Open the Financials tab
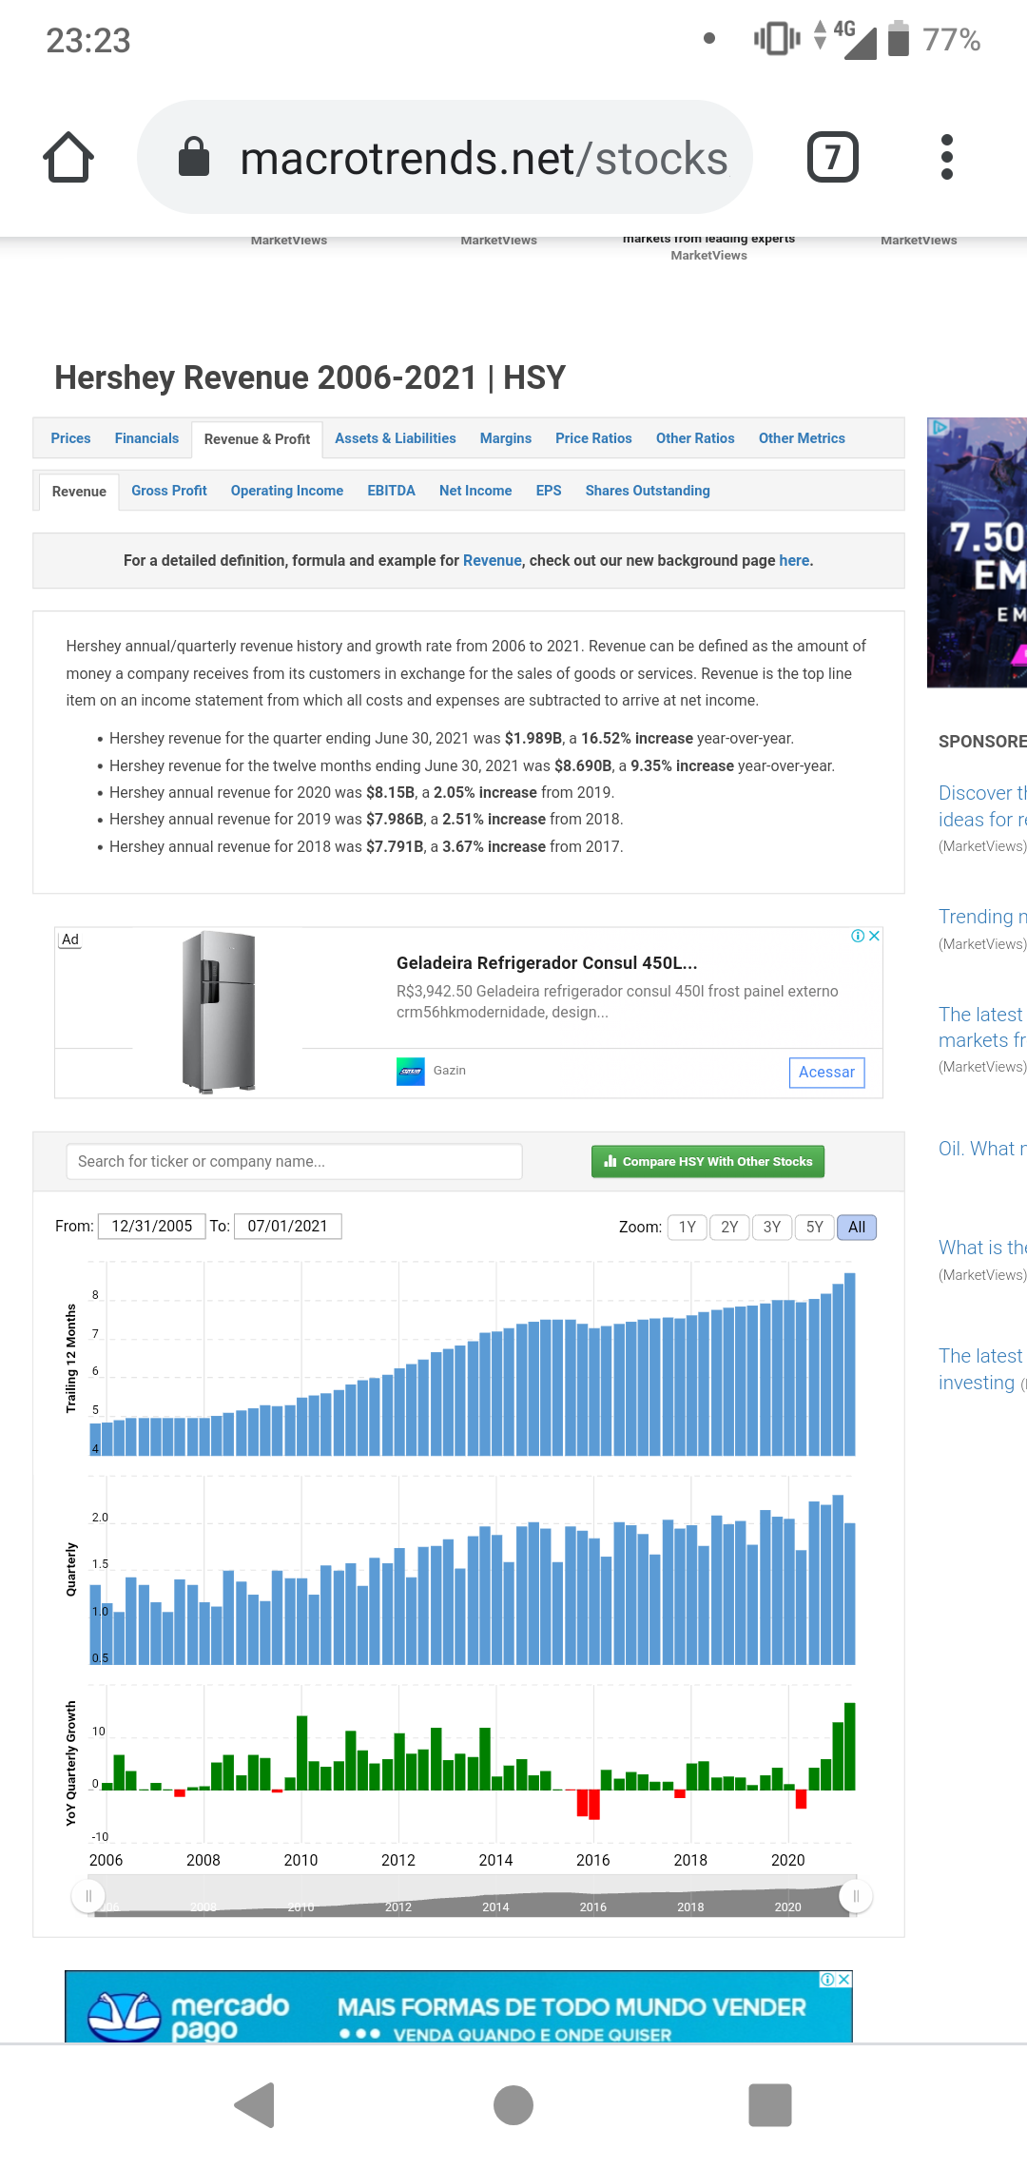 click(146, 438)
